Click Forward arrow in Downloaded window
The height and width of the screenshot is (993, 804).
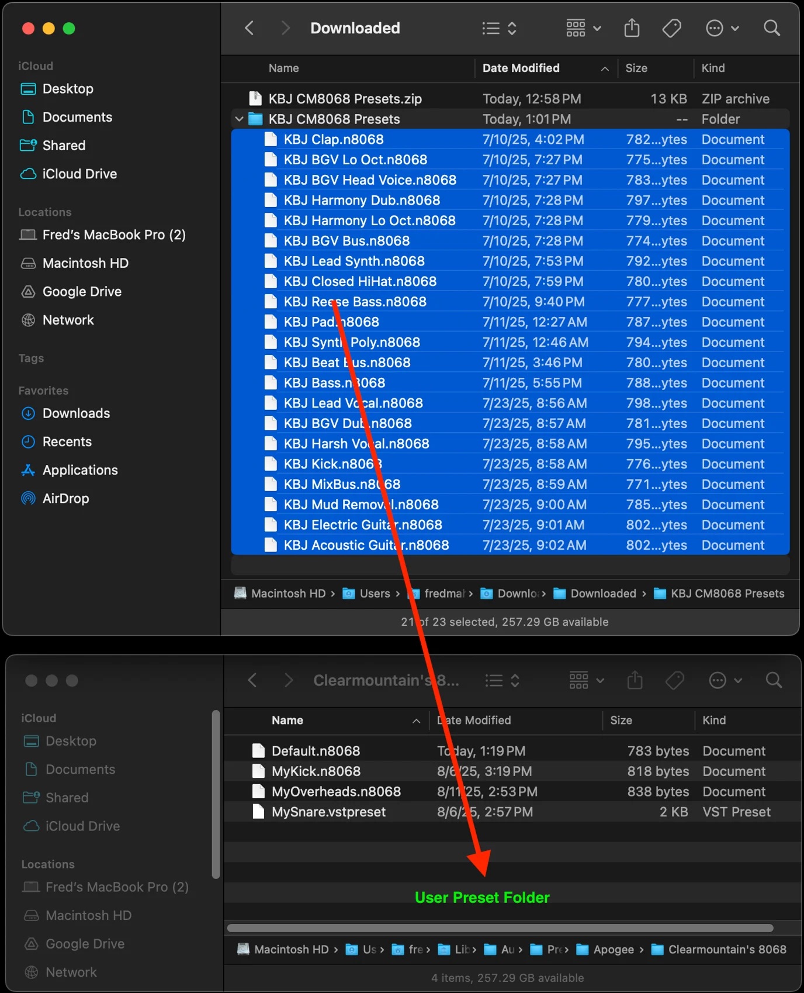(x=285, y=28)
